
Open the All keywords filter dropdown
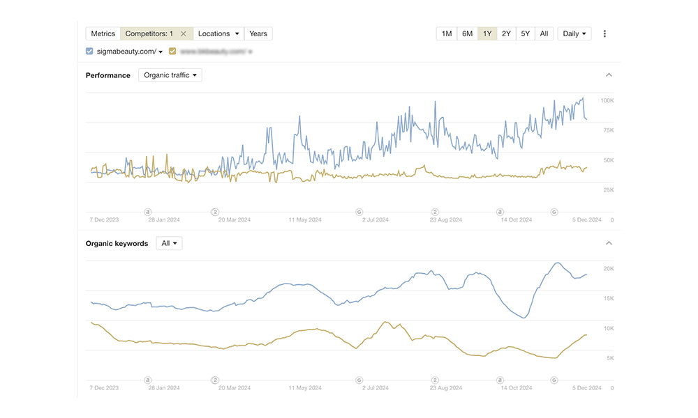[169, 243]
